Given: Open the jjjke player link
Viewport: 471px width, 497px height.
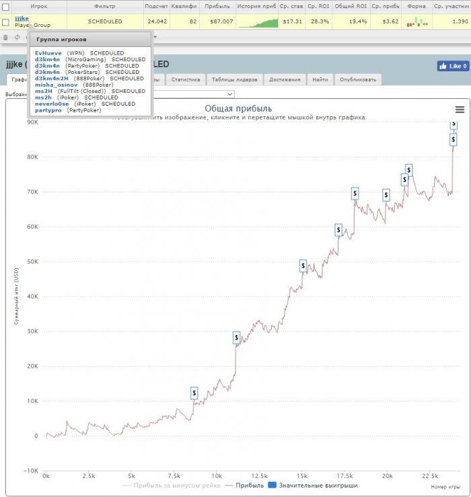Looking at the screenshot, I should tap(22, 18).
